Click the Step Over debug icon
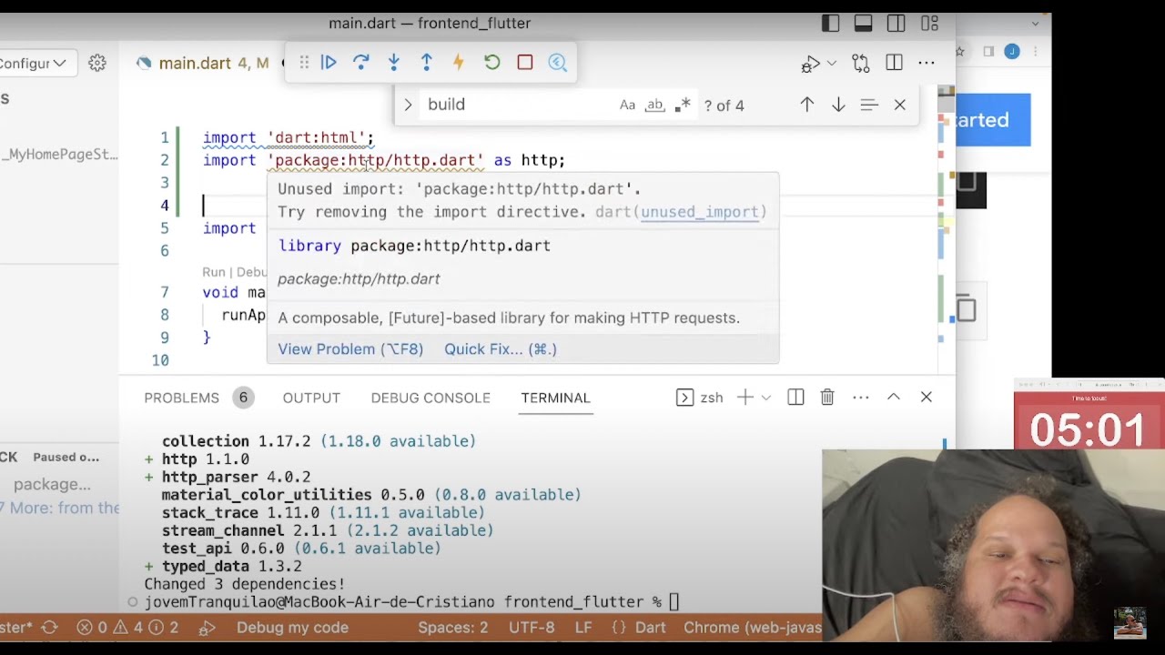The height and width of the screenshot is (655, 1165). pos(361,63)
